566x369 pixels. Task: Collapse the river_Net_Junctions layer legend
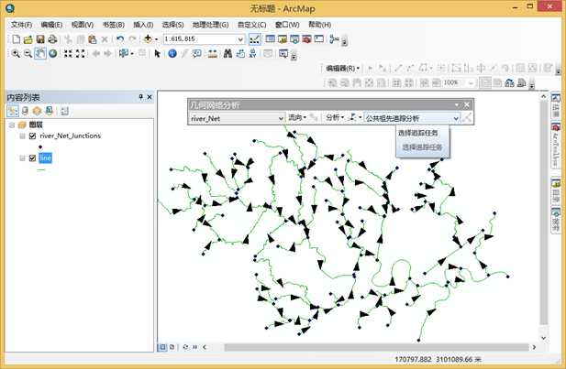(x=22, y=136)
